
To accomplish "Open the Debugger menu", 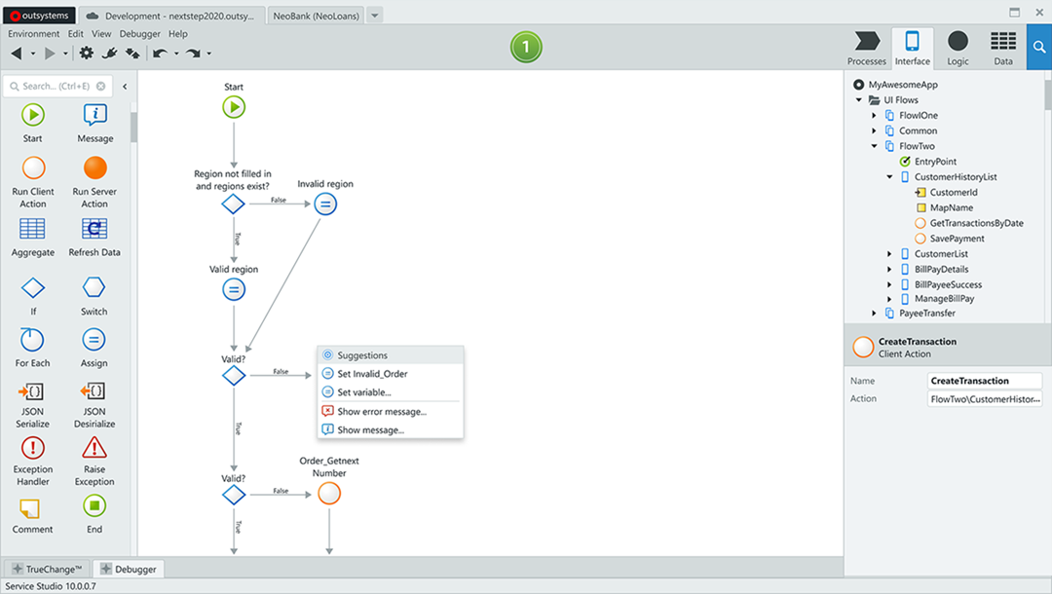I will [x=139, y=34].
